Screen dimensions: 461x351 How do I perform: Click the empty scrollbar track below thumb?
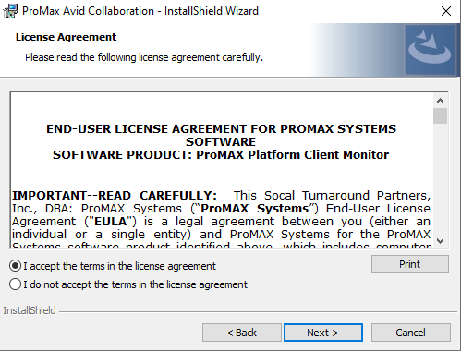[x=440, y=178]
